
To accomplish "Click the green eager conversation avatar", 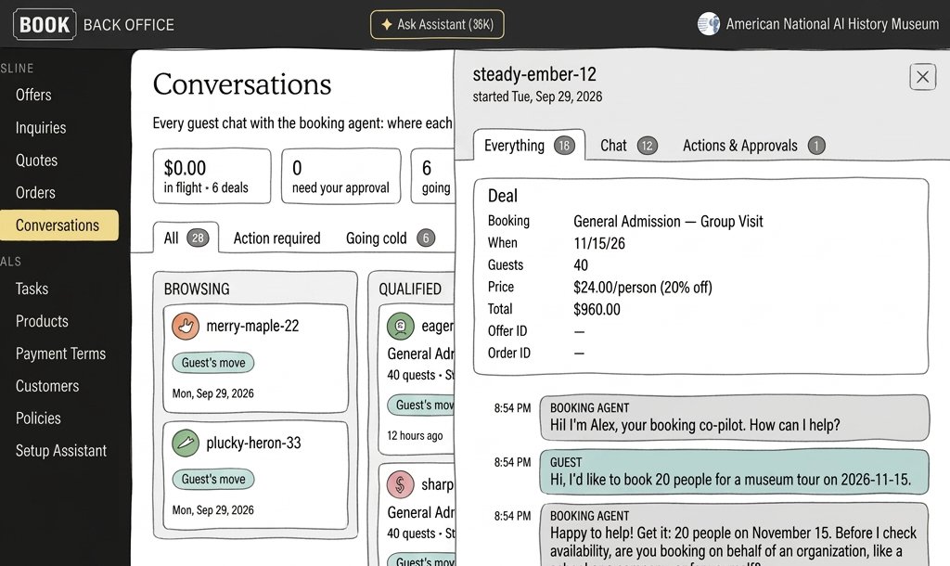I will point(401,326).
